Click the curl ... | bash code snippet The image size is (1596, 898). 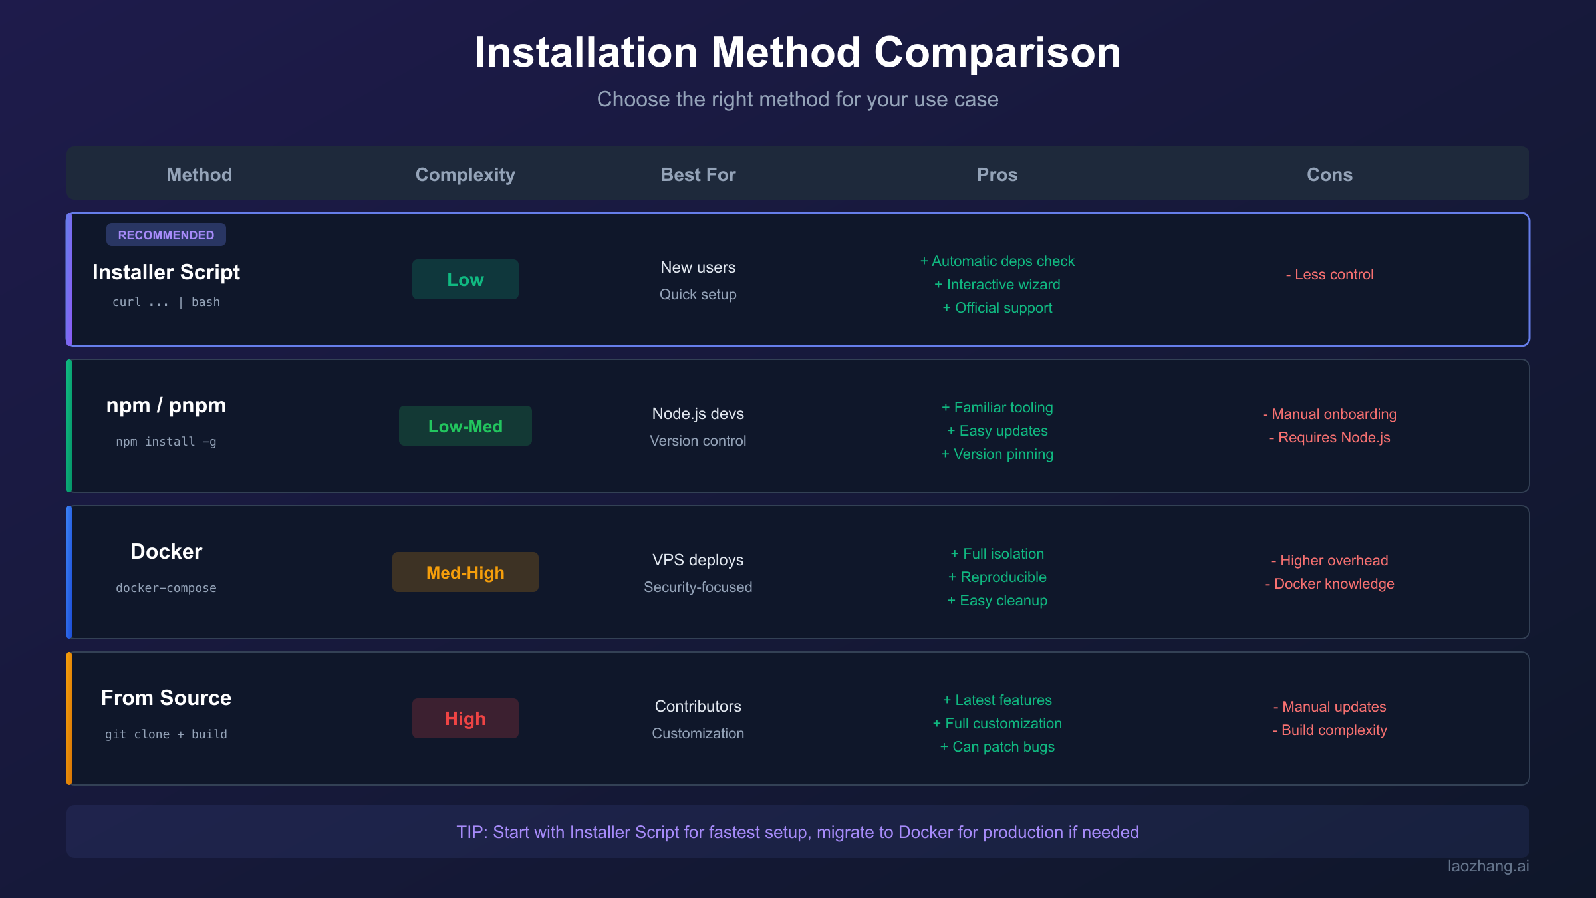point(166,301)
